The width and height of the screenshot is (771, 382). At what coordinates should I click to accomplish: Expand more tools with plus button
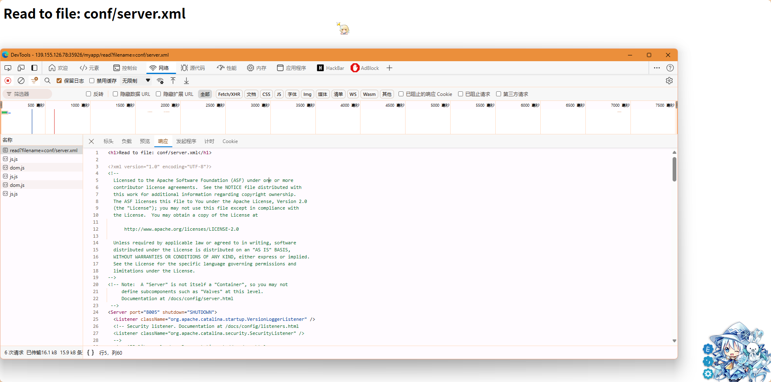coord(389,68)
